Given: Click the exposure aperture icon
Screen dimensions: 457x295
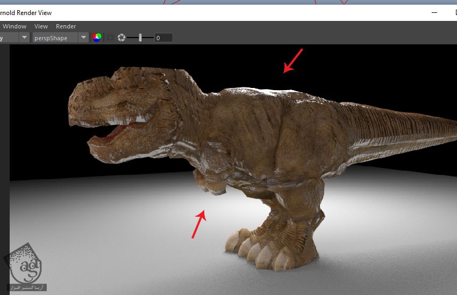Looking at the screenshot, I should 122,38.
